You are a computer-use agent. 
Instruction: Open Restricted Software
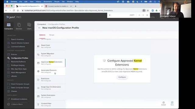pyautogui.click(x=18, y=62)
